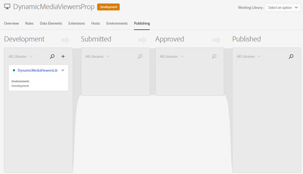Add a new library with plus icon
The width and height of the screenshot is (303, 174).
pyautogui.click(x=63, y=56)
